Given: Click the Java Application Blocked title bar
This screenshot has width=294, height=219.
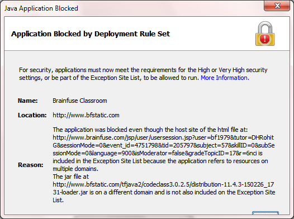Looking at the screenshot, I should tap(131, 8).
